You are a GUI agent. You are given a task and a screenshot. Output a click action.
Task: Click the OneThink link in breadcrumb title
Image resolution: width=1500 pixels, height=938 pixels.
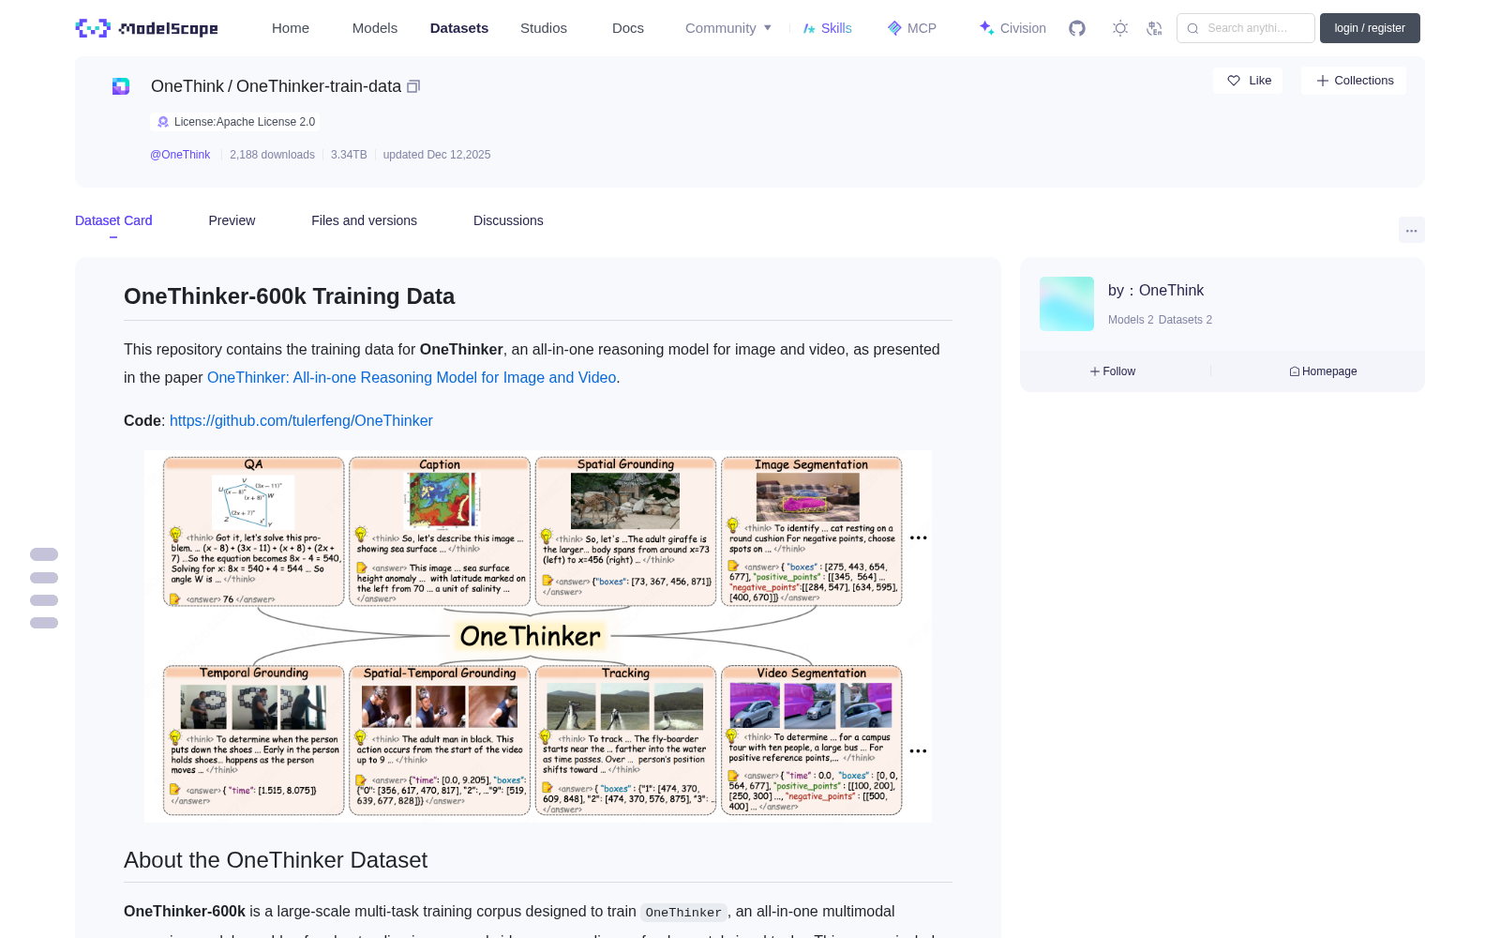187,86
